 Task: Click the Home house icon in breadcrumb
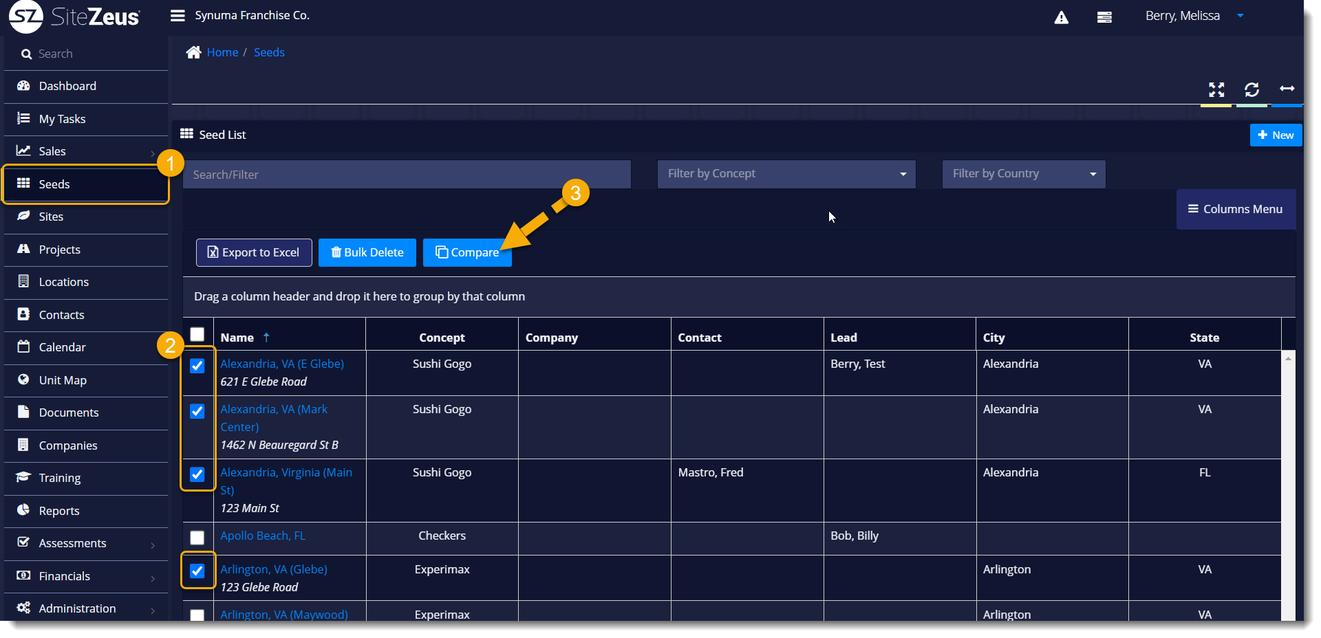193,52
